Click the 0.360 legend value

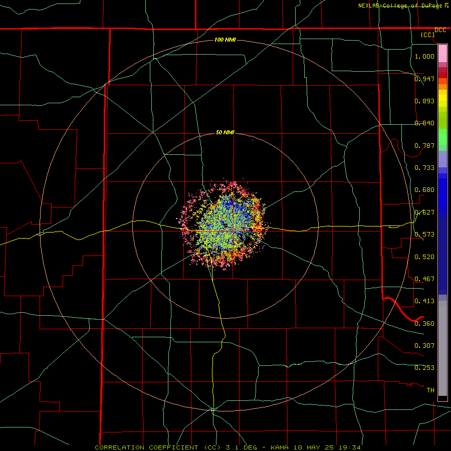[x=424, y=323]
